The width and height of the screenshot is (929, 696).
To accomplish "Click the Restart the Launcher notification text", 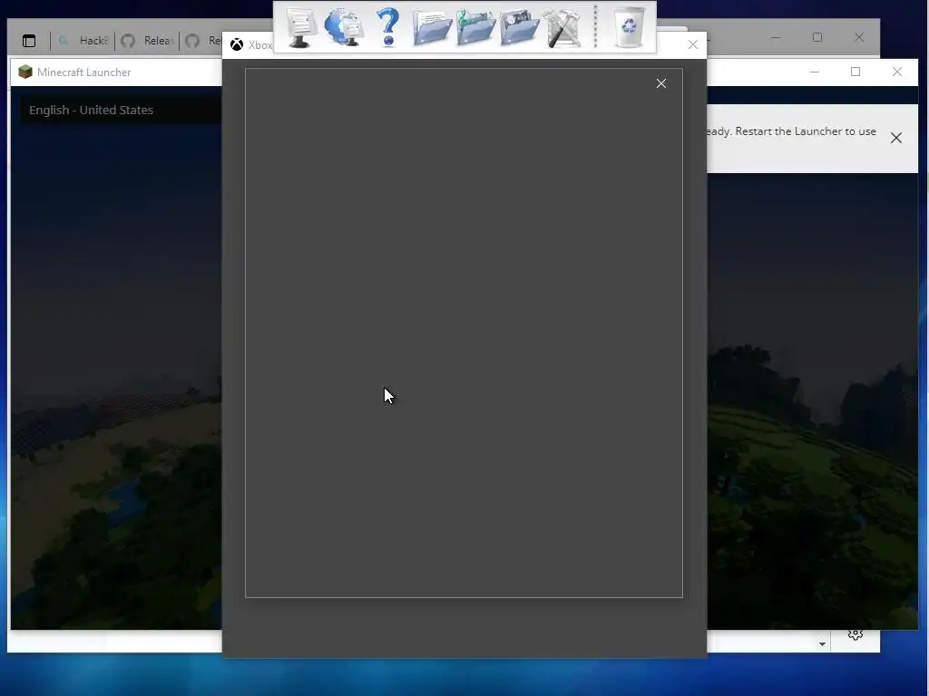I will click(x=791, y=131).
